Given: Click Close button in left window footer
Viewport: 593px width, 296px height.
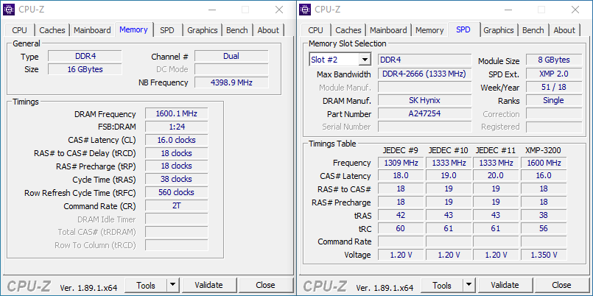Looking at the screenshot, I should pyautogui.click(x=265, y=285).
